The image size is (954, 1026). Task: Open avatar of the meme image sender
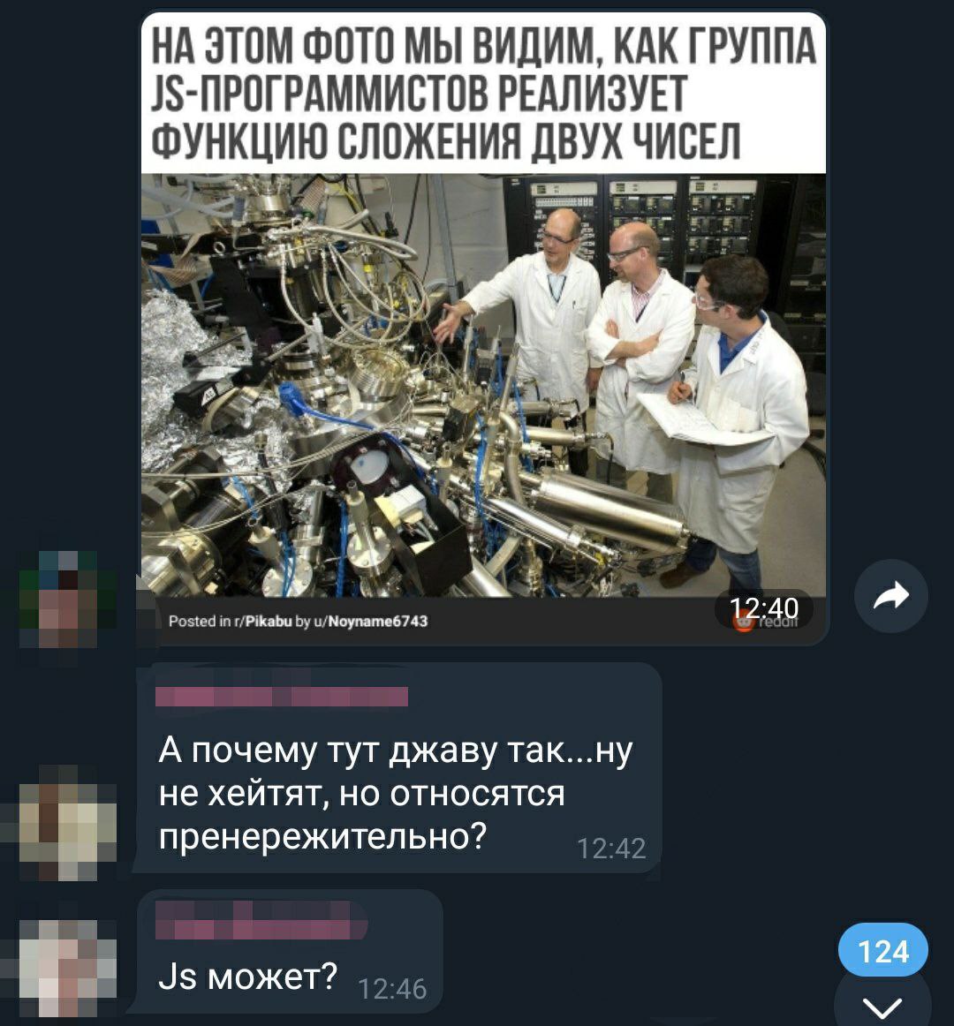[x=67, y=599]
